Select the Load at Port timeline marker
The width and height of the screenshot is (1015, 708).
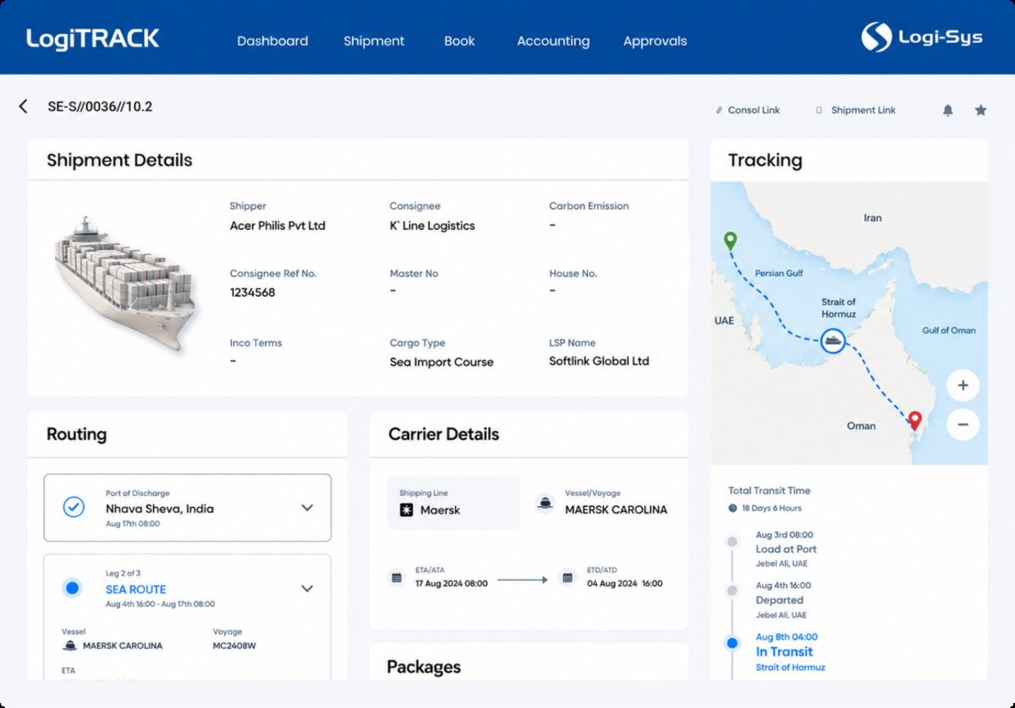click(732, 541)
